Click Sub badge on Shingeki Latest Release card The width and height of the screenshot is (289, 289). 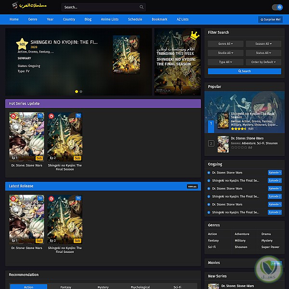point(78,241)
